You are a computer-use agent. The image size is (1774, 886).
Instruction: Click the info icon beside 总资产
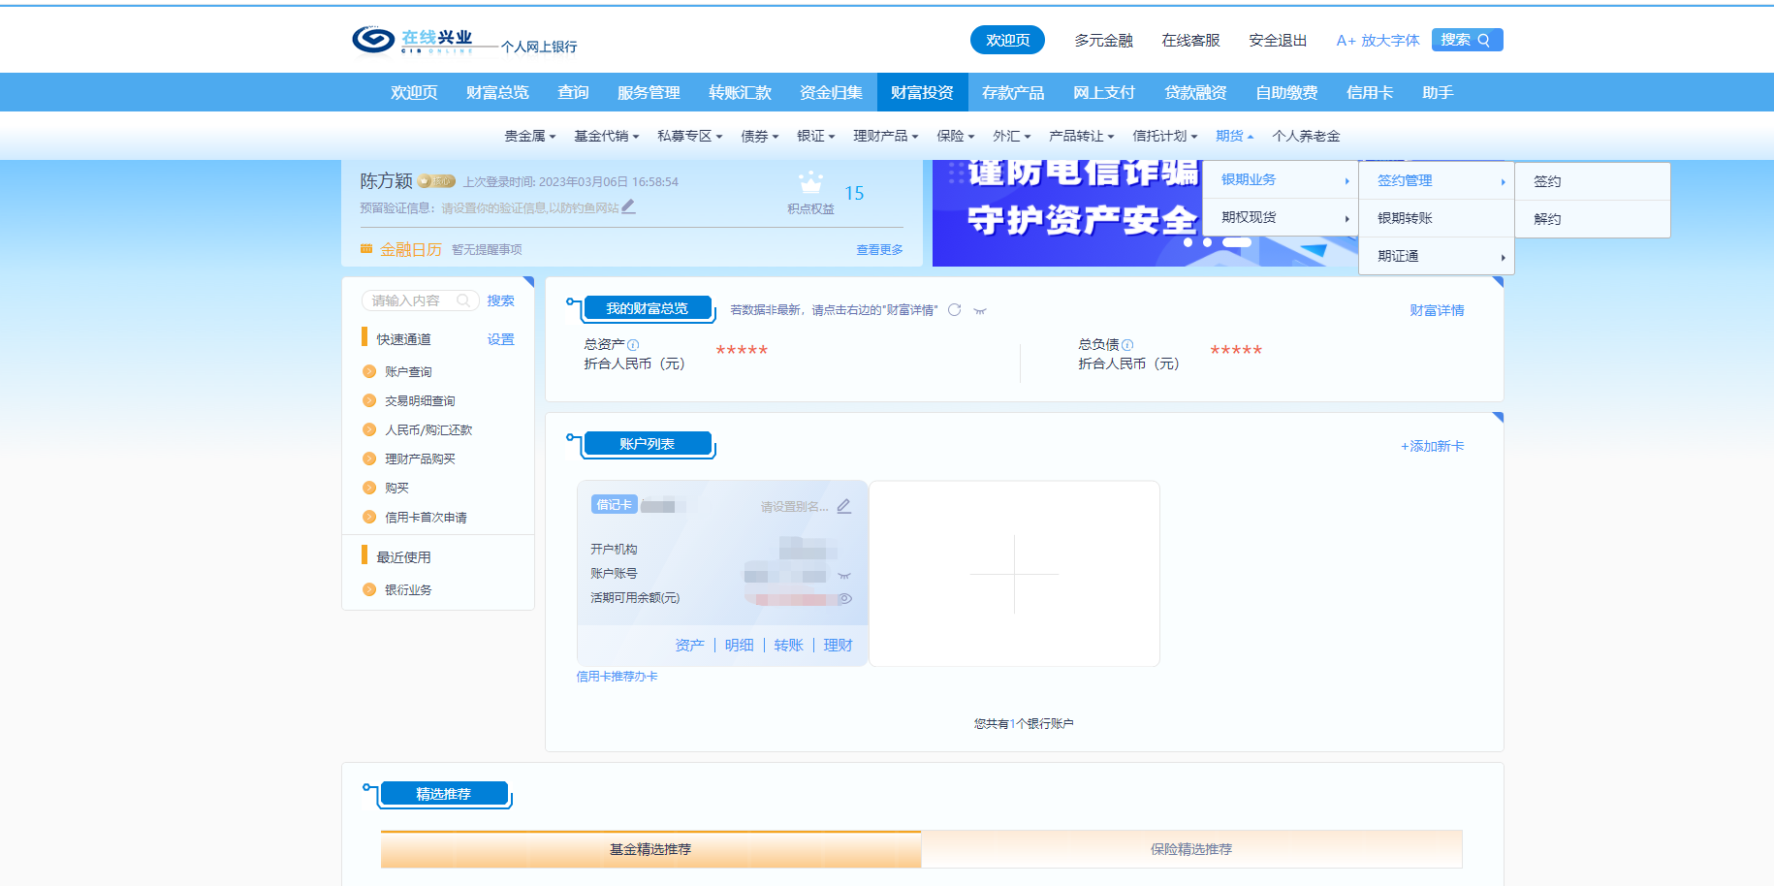(633, 345)
